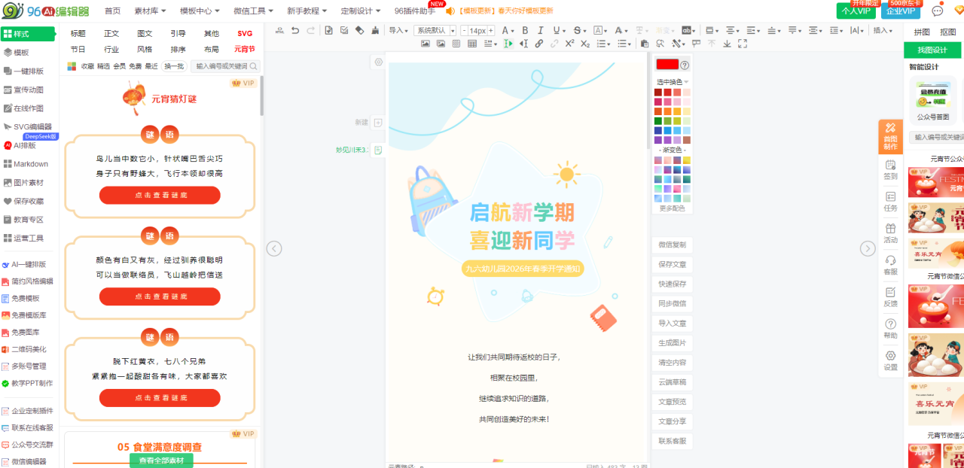Click the insert table grid icon

(472, 44)
